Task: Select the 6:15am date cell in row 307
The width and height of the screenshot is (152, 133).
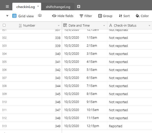Action: (84, 78)
